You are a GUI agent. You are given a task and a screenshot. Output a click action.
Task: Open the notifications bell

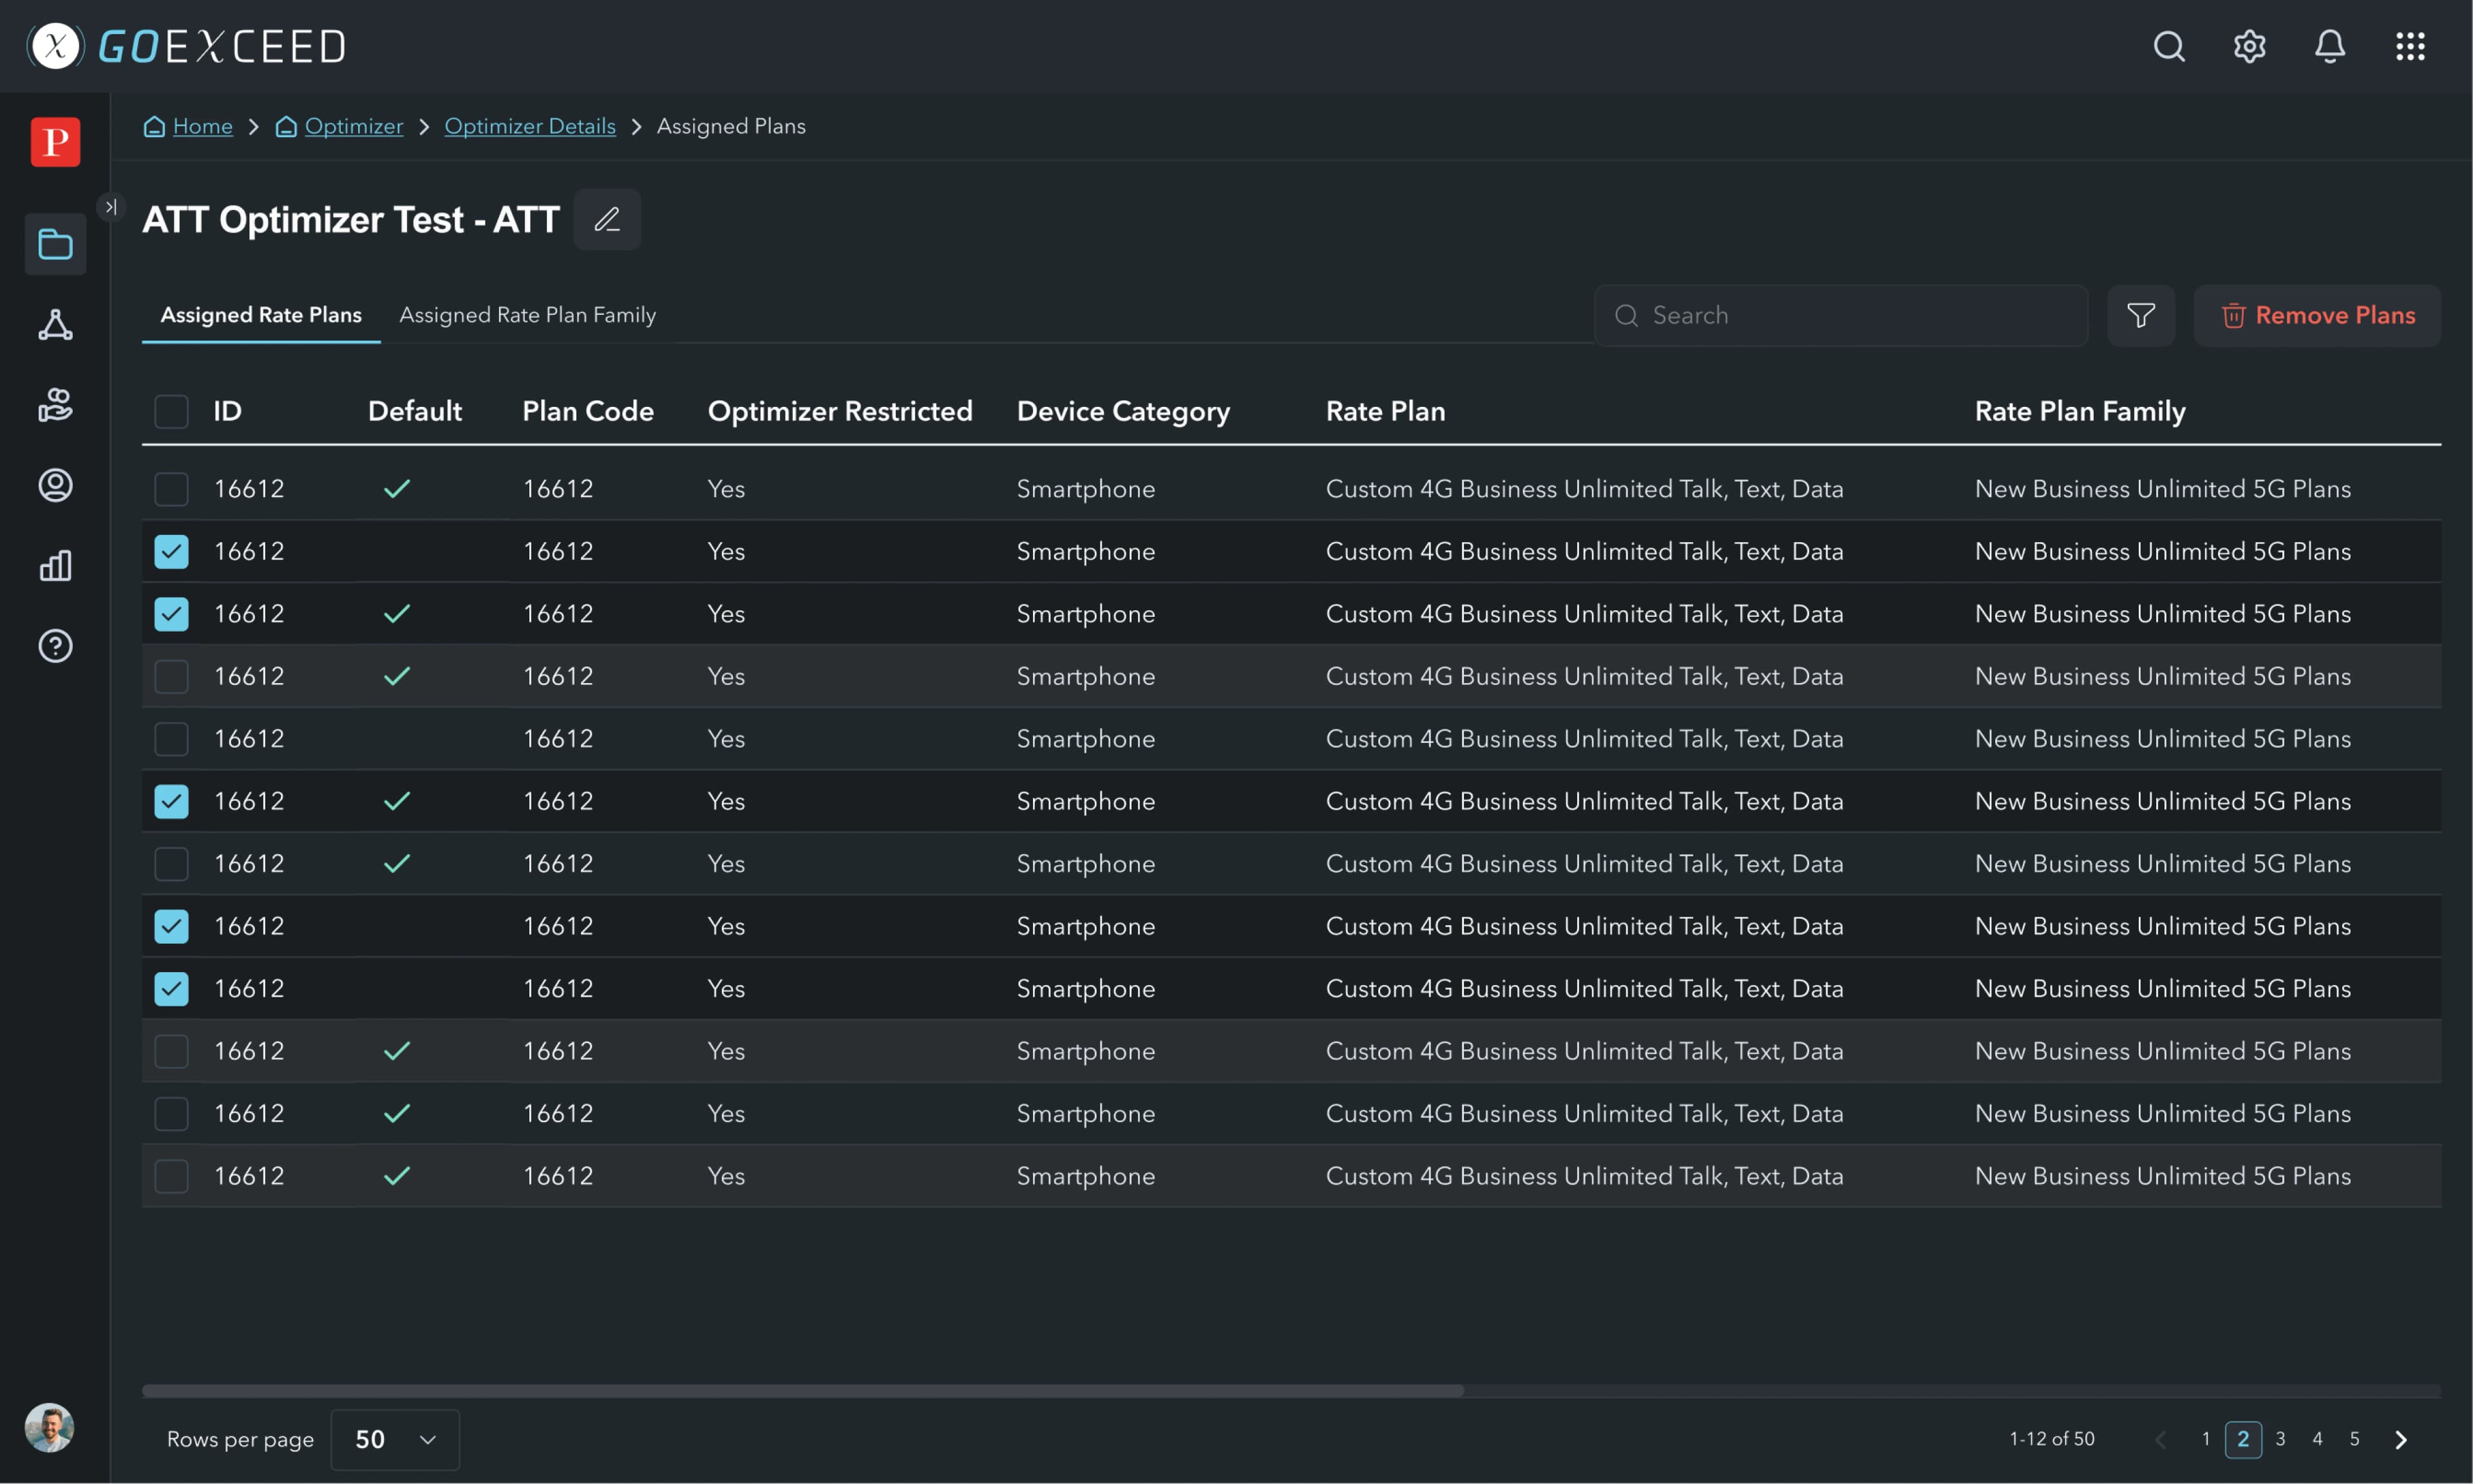tap(2329, 46)
